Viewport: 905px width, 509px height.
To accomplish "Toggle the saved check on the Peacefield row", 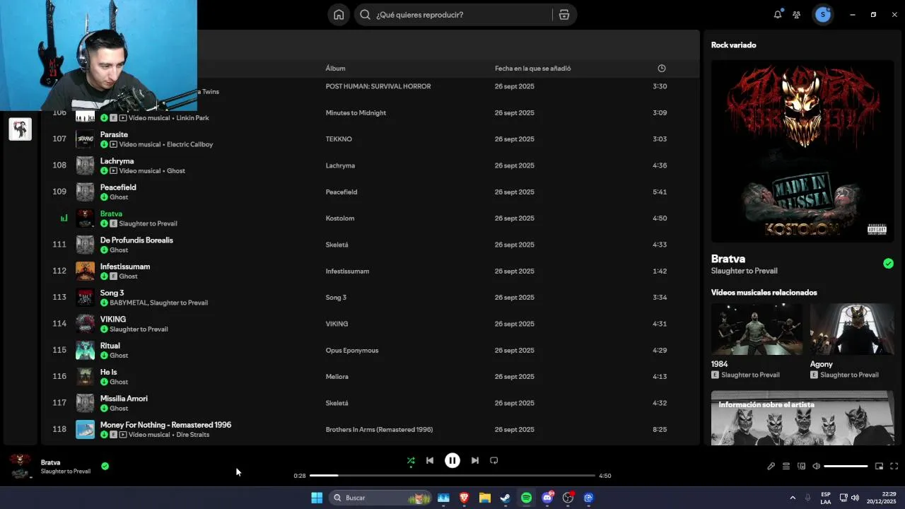I will point(104,197).
